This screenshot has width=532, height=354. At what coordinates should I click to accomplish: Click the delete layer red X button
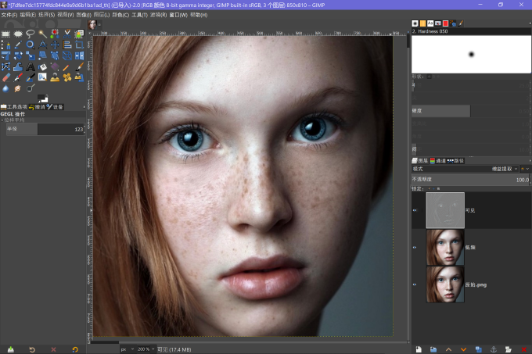pos(524,349)
